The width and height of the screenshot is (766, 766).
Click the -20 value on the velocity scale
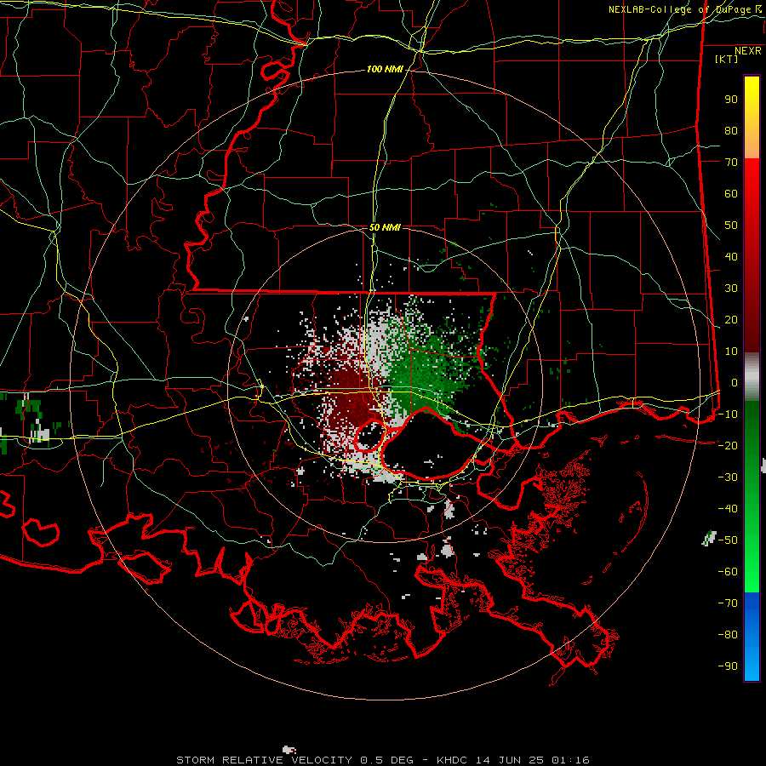point(728,445)
